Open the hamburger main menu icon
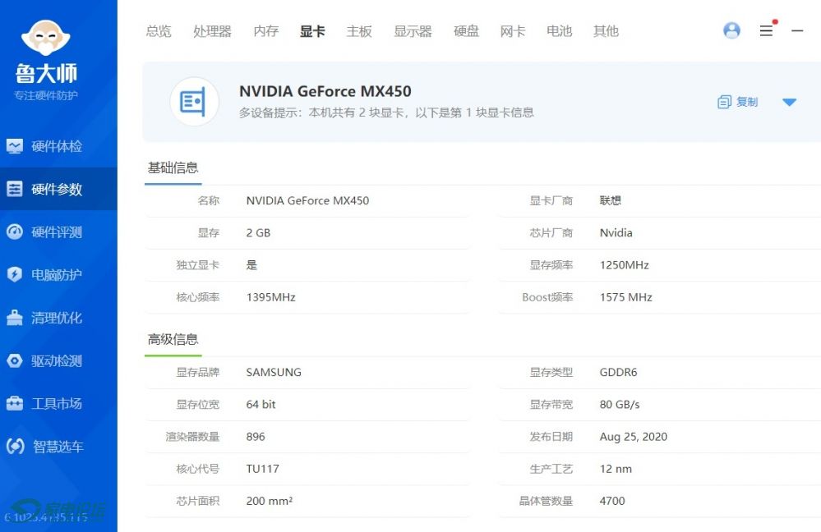This screenshot has height=532, width=821. [x=766, y=30]
